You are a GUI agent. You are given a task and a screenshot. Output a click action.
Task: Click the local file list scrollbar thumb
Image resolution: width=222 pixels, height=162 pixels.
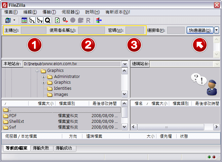point(124,112)
